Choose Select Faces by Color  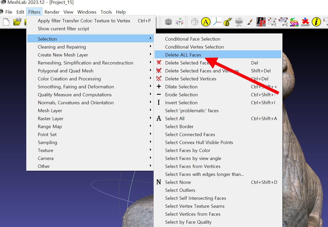(x=218, y=150)
